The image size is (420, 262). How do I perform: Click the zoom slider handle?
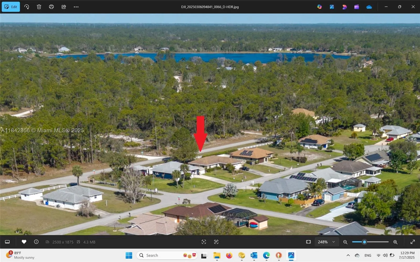click(x=364, y=242)
